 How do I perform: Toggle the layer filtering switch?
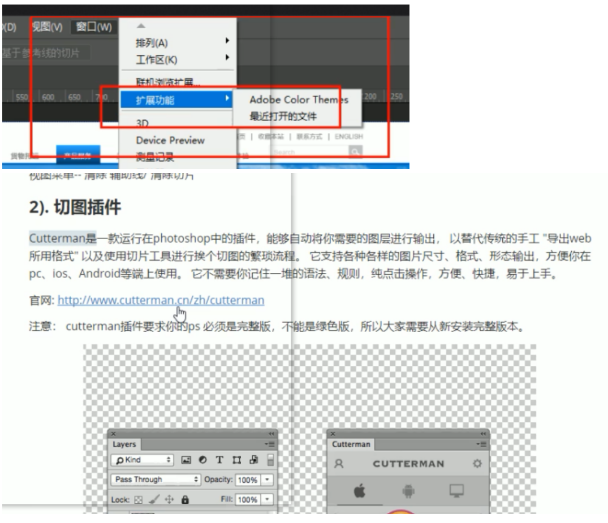270,460
